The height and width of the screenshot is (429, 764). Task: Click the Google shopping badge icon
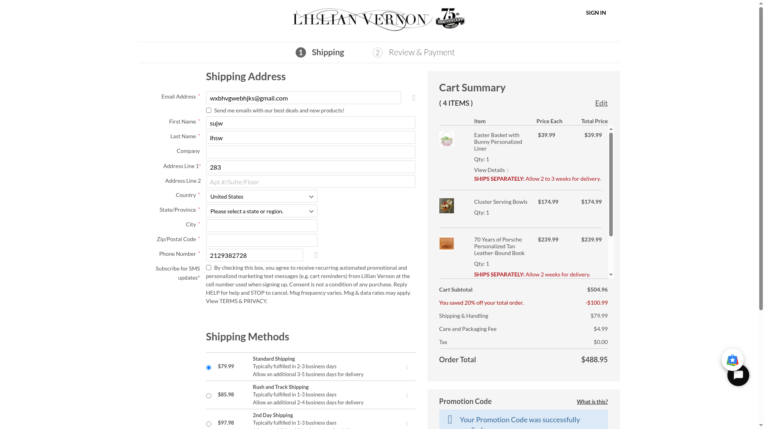(732, 360)
